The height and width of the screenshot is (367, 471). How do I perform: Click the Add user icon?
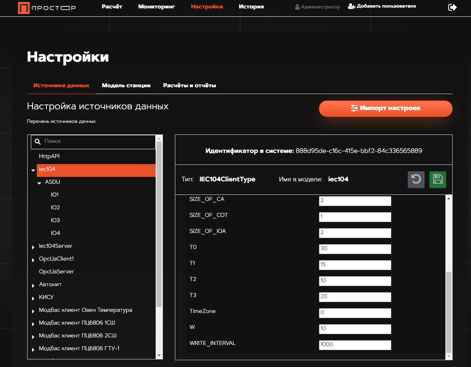click(x=351, y=6)
